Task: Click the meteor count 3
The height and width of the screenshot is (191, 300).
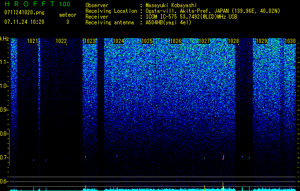Action: (68, 22)
